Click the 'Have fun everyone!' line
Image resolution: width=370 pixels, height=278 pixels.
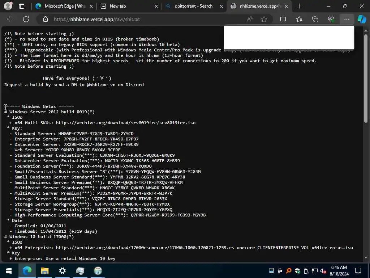click(77, 78)
